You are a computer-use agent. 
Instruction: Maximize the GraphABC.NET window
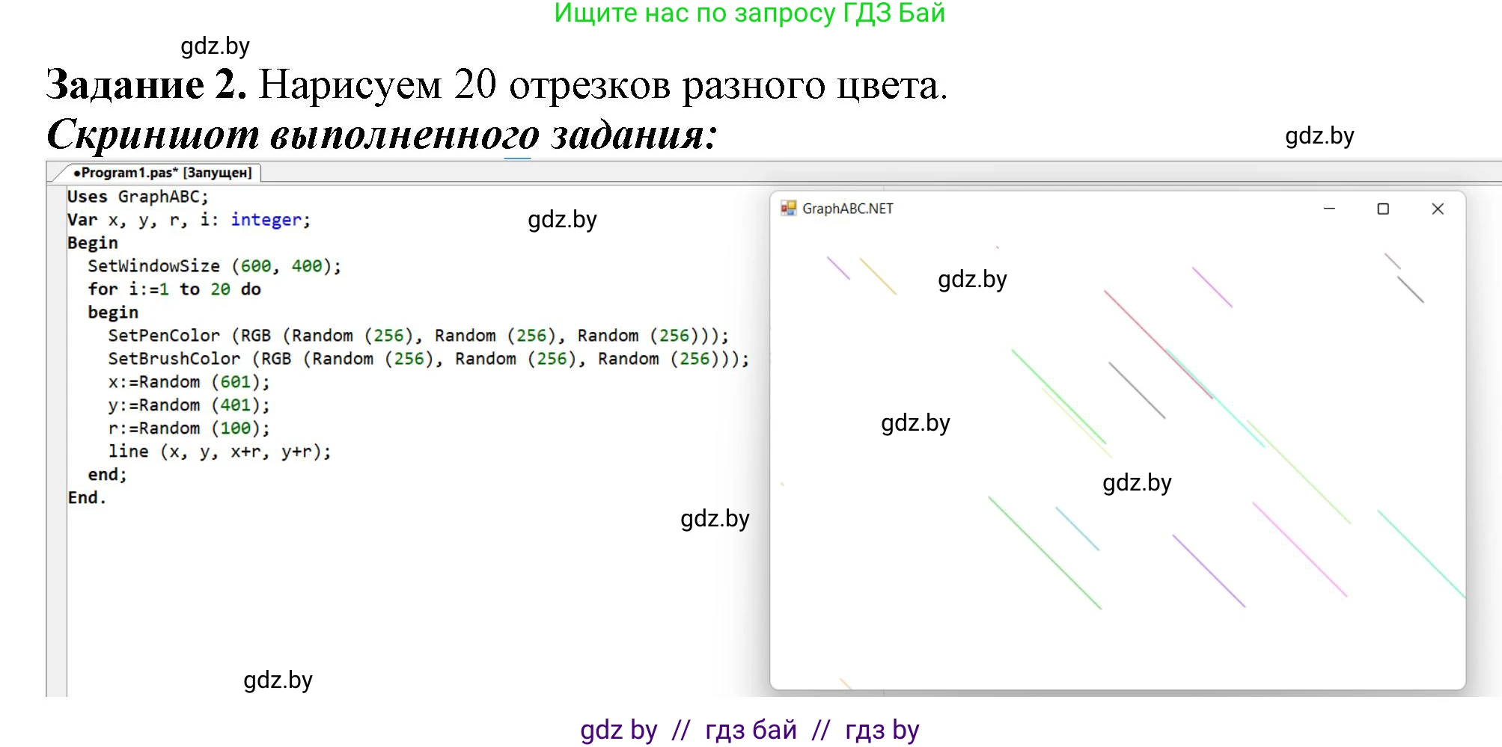coord(1384,209)
